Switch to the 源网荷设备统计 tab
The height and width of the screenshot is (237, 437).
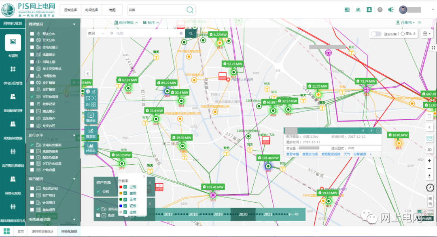(x=42, y=231)
